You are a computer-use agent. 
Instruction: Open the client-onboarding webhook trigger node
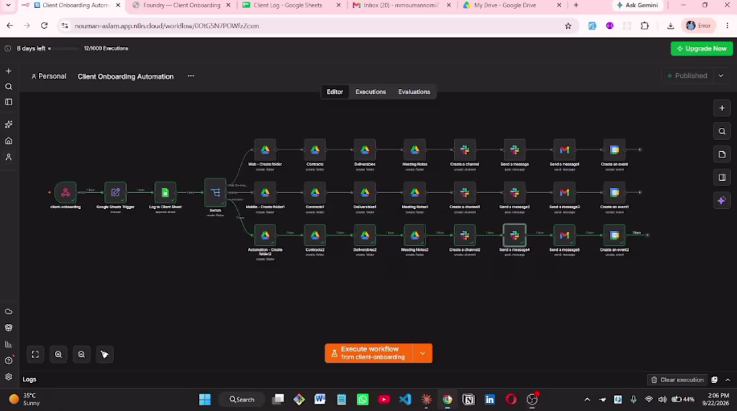click(x=66, y=192)
